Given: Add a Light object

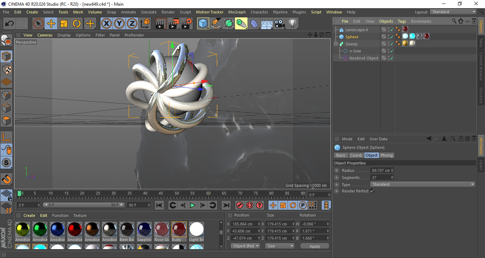Looking at the screenshot, I should click(293, 24).
